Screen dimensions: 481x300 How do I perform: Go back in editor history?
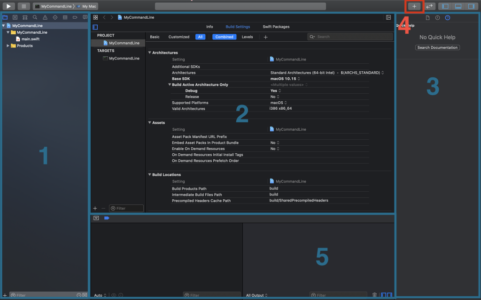pos(104,17)
